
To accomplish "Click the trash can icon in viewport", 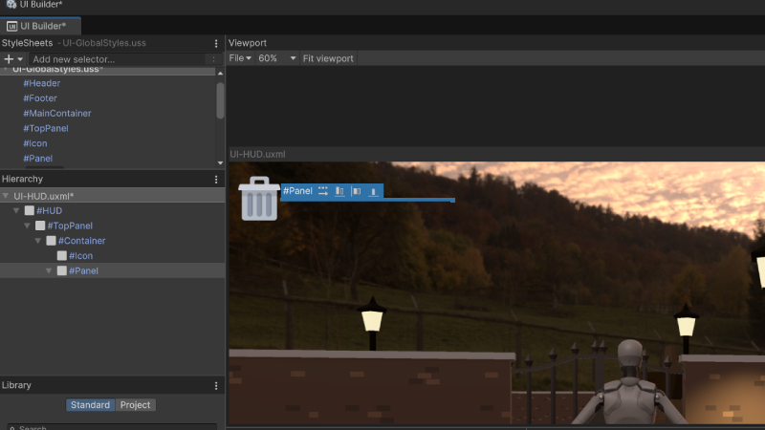I will point(258,198).
